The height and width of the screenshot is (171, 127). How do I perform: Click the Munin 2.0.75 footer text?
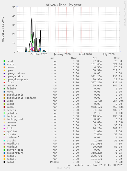(x=63, y=168)
